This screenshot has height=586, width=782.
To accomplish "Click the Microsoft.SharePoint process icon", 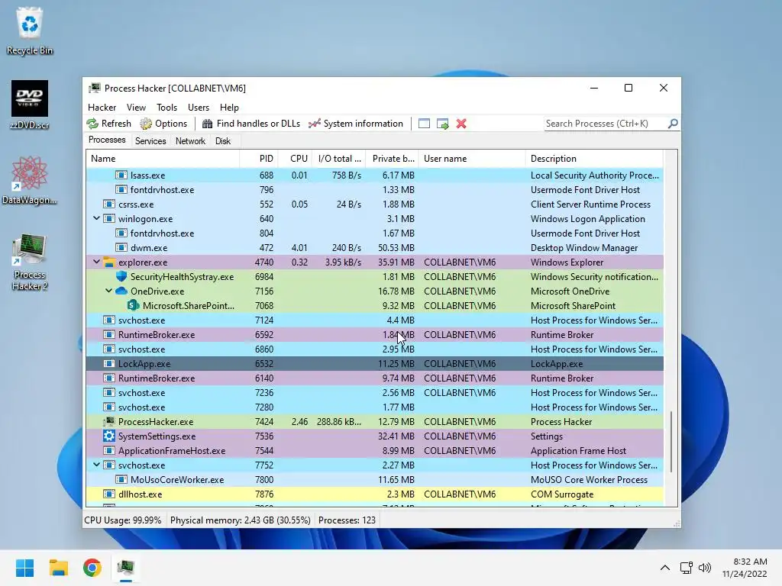I will [x=133, y=305].
